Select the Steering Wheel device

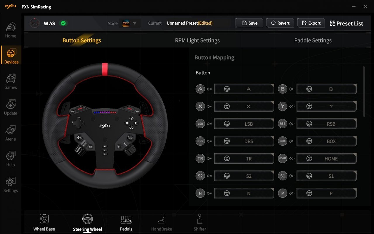(87, 223)
